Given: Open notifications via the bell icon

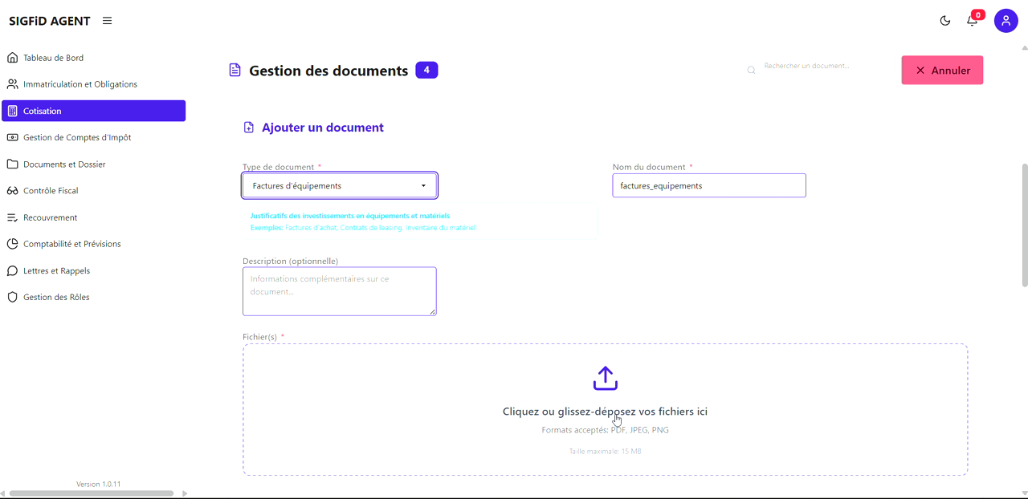Looking at the screenshot, I should pyautogui.click(x=972, y=21).
